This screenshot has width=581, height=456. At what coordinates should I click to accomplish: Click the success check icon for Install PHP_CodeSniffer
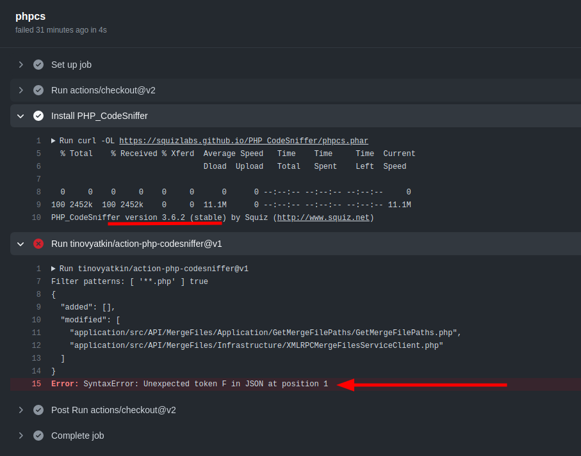tap(38, 116)
